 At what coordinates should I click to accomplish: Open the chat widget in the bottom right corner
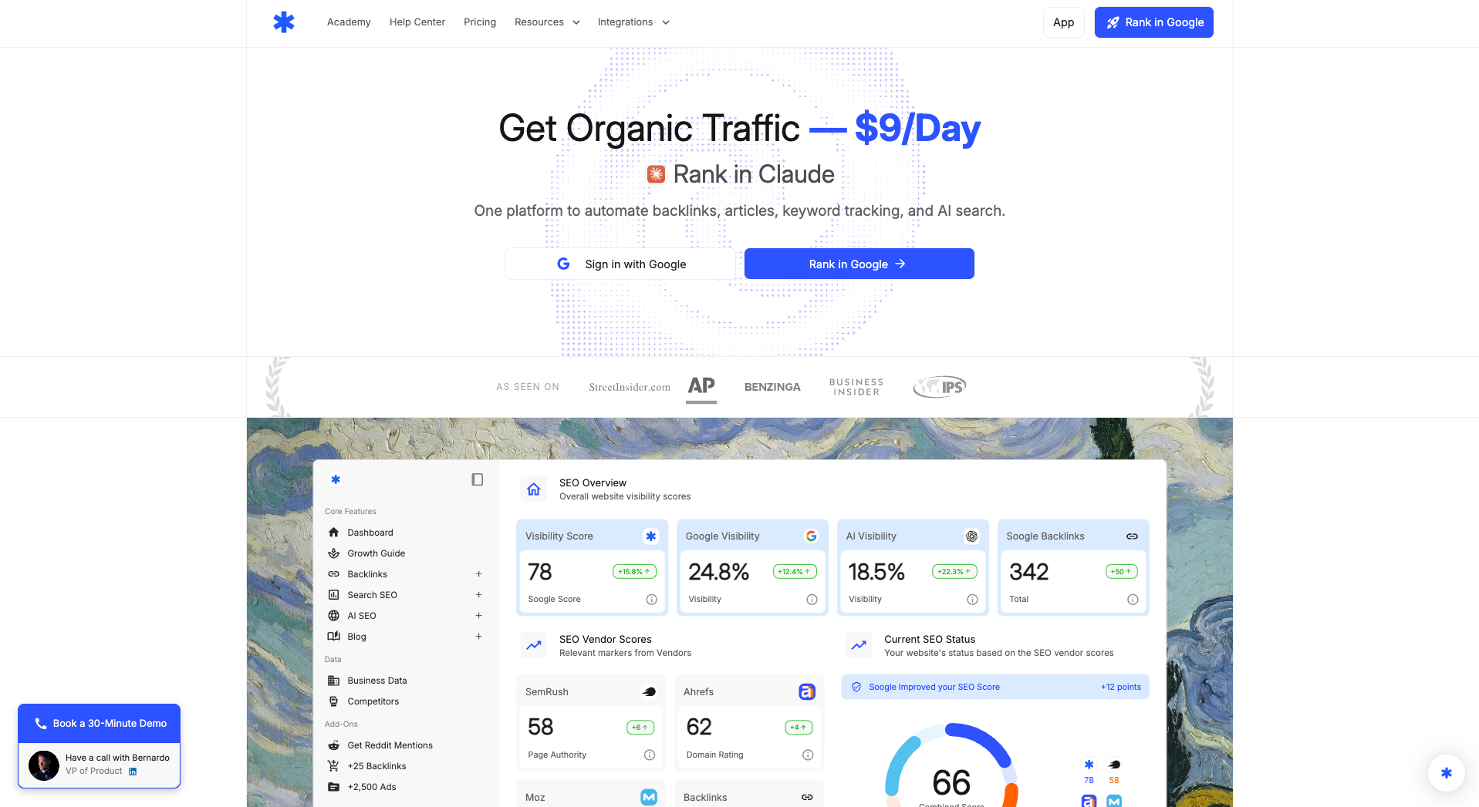click(x=1446, y=772)
